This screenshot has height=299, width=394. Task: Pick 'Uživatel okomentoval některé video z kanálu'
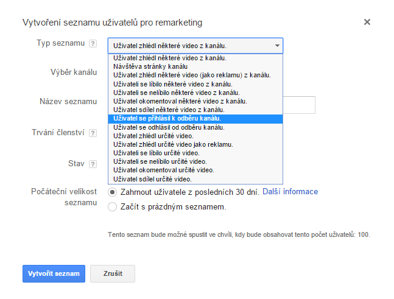(195, 101)
